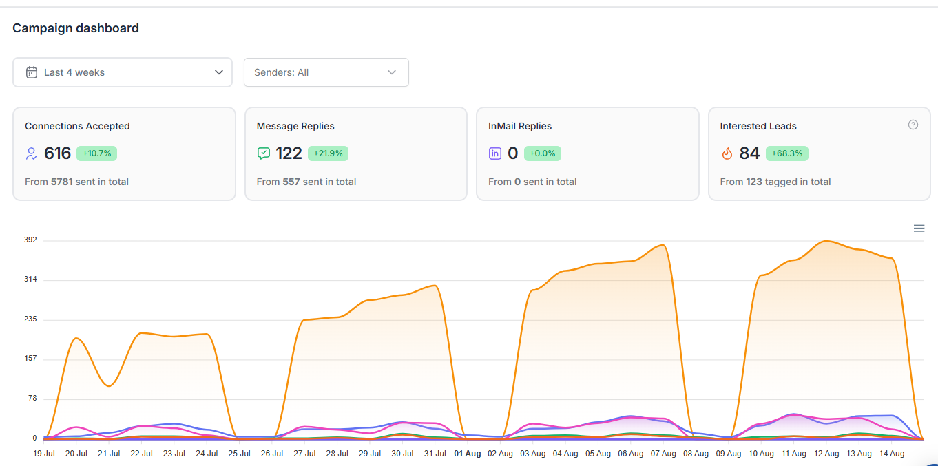The height and width of the screenshot is (466, 938).
Task: Click the +0.0% badge on InMail Replies
Action: [x=543, y=153]
